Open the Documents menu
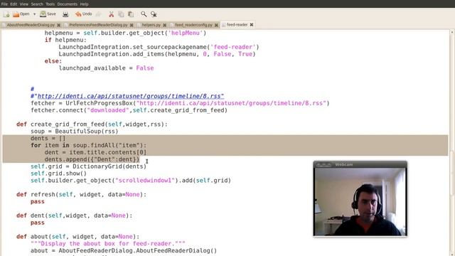455x256 pixels. pyautogui.click(x=68, y=4)
